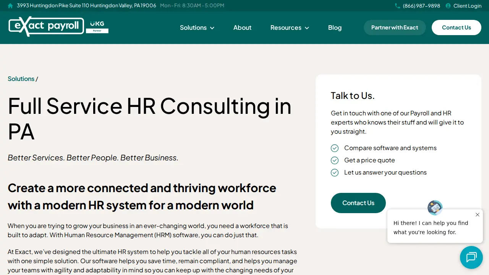Click the user icon beside Client Login
Screen dimensions: 489x275
point(448,6)
